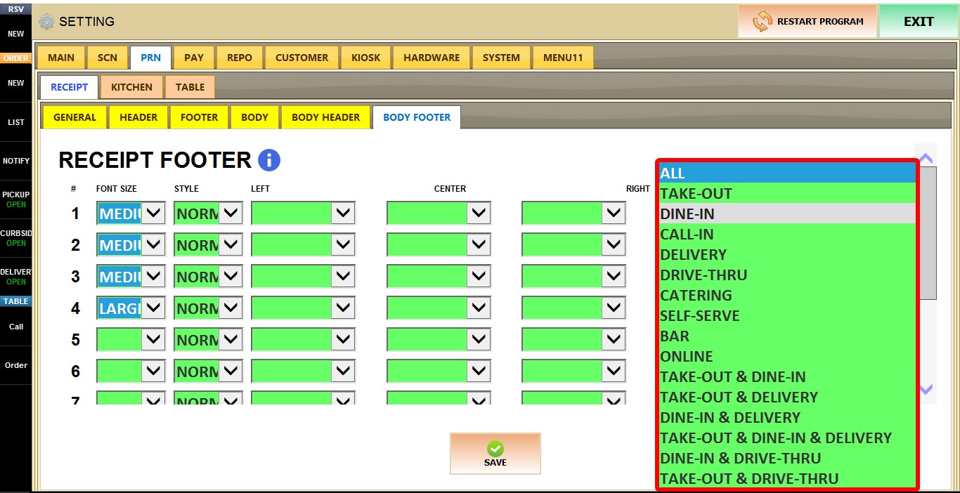960x493 pixels.
Task: Open the REPO tab
Action: pyautogui.click(x=240, y=58)
